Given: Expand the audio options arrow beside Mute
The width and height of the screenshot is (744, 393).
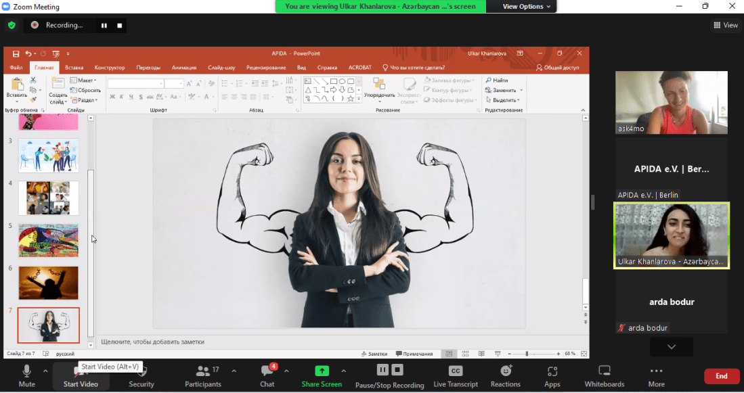Looking at the screenshot, I should point(45,371).
